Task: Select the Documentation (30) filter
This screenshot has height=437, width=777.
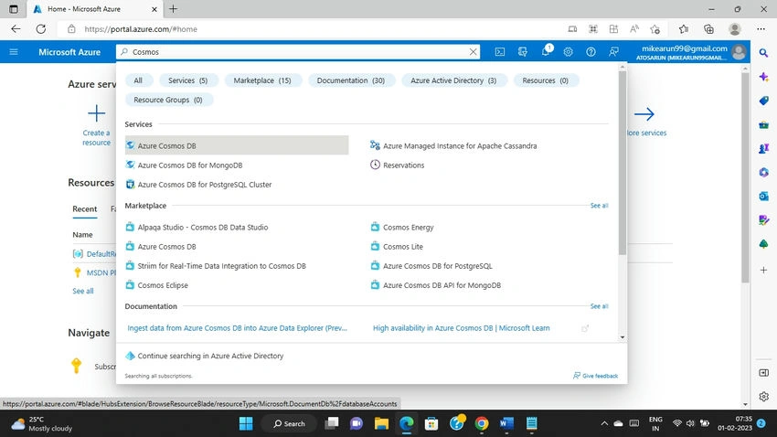Action: (351, 80)
